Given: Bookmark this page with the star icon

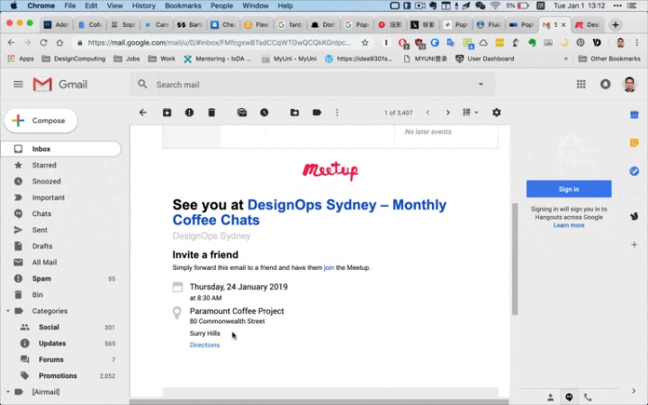Looking at the screenshot, I should (x=364, y=42).
